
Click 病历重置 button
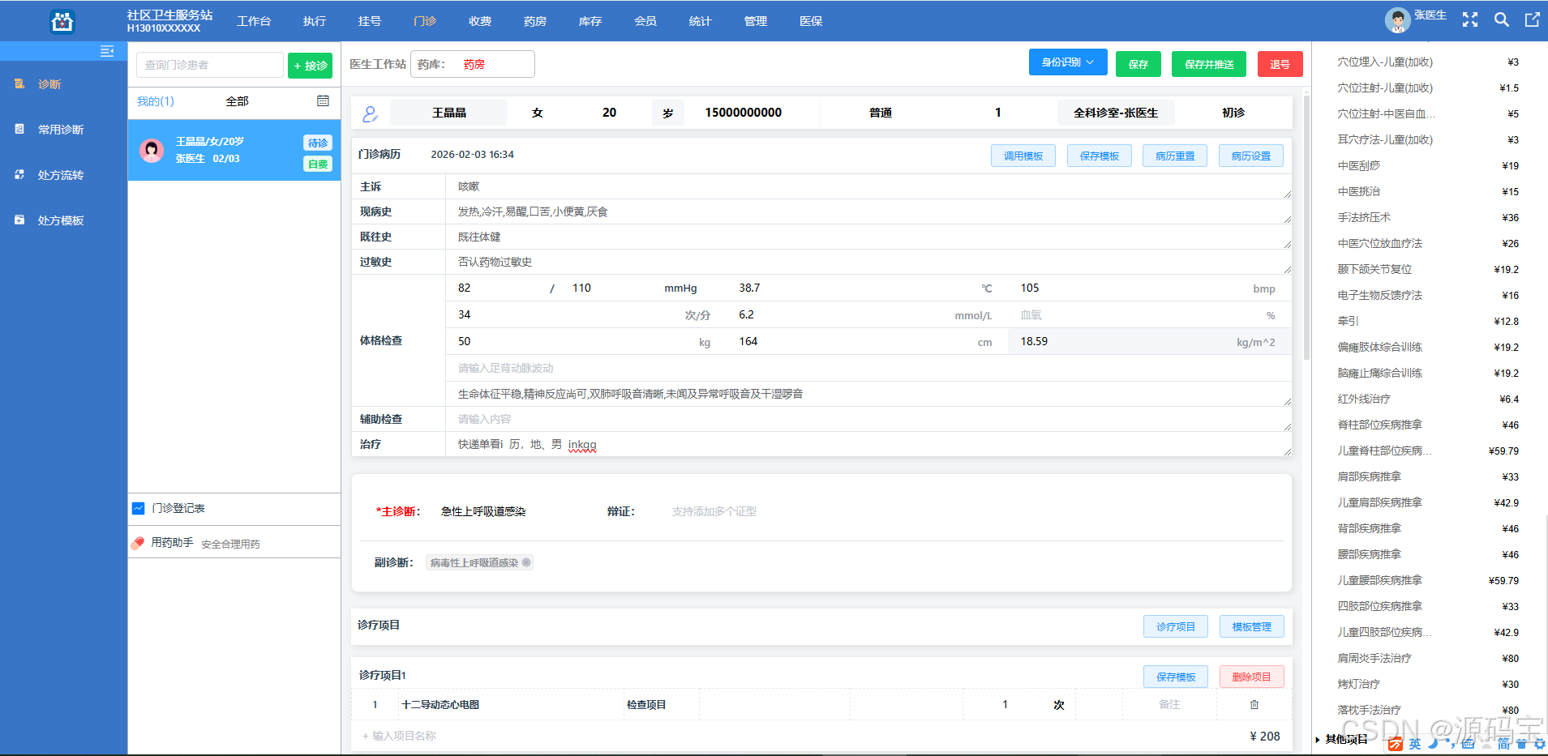click(x=1175, y=156)
